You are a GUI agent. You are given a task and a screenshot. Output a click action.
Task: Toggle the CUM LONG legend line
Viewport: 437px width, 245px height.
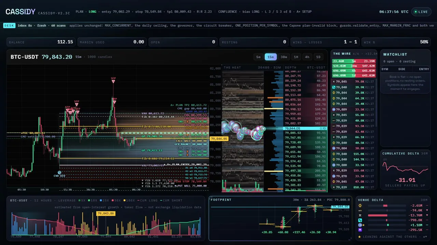(x=147, y=200)
